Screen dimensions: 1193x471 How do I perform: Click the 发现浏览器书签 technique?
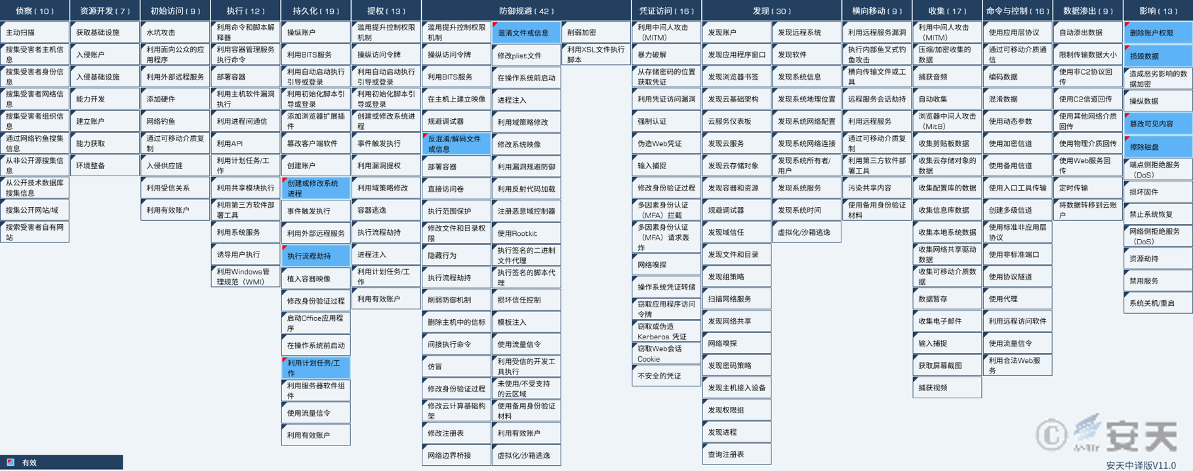tap(737, 77)
